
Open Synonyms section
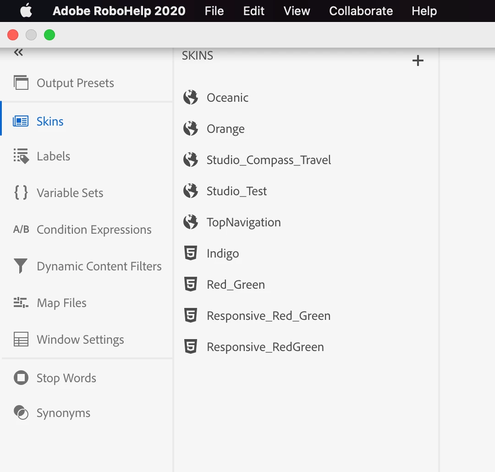[63, 413]
